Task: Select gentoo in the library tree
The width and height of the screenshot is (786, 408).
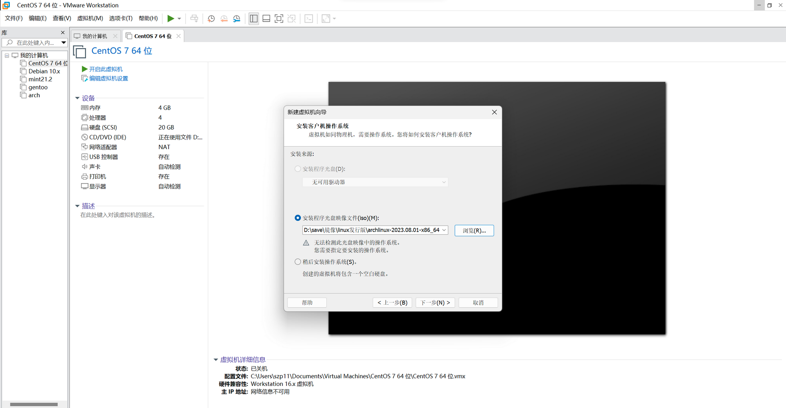Action: [38, 87]
